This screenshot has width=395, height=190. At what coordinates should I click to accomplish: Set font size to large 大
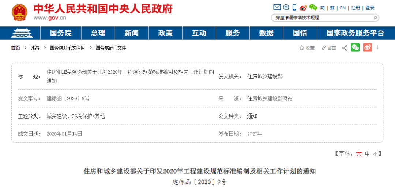359,154
